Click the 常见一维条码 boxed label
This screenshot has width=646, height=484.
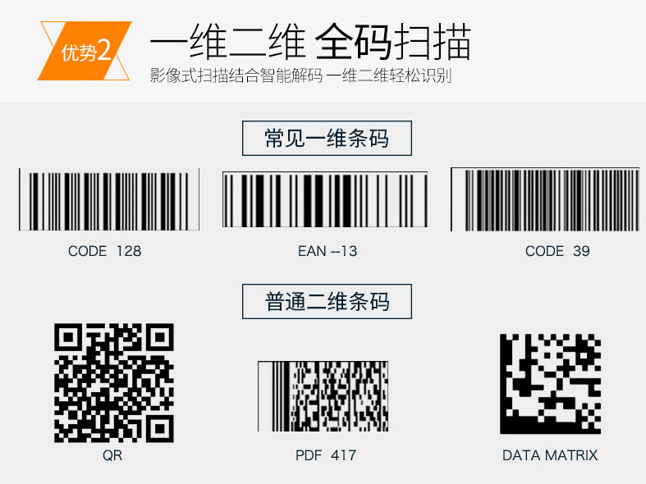pyautogui.click(x=327, y=139)
